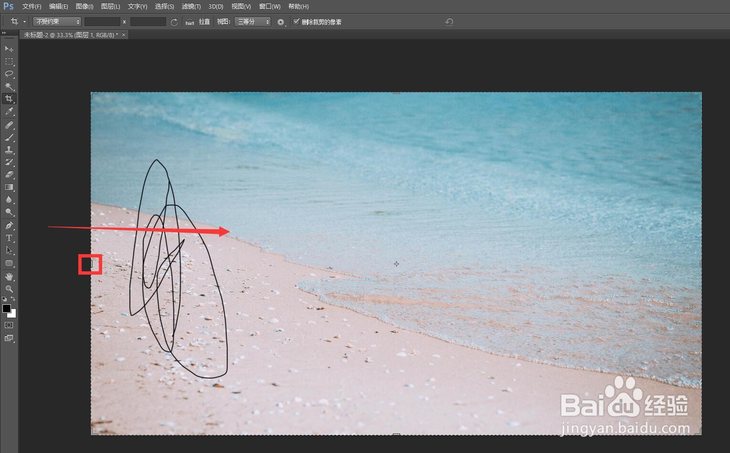The image size is (730, 453).
Task: Select the Rectangular Marquee tool
Action: click(x=9, y=62)
